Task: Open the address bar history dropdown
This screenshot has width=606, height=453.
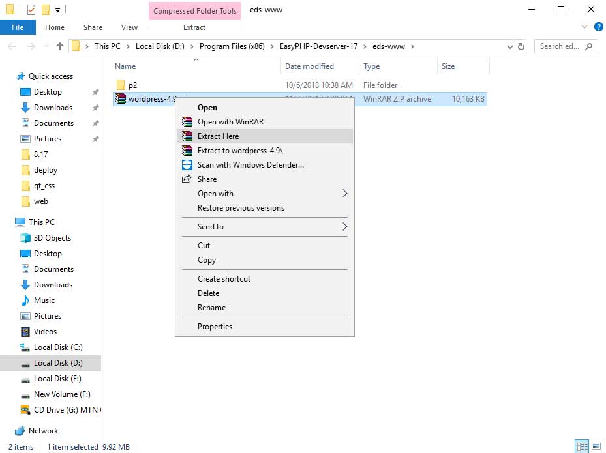Action: (509, 47)
